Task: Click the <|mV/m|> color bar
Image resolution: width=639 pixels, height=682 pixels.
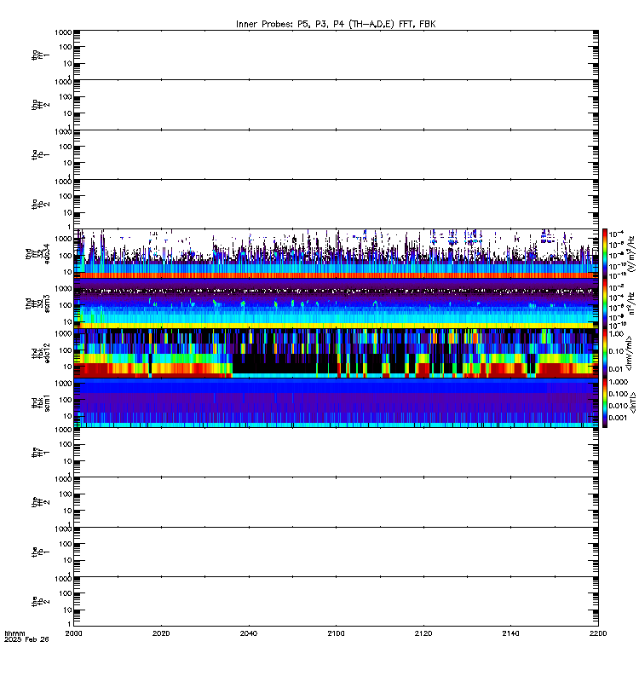Action: [x=605, y=353]
